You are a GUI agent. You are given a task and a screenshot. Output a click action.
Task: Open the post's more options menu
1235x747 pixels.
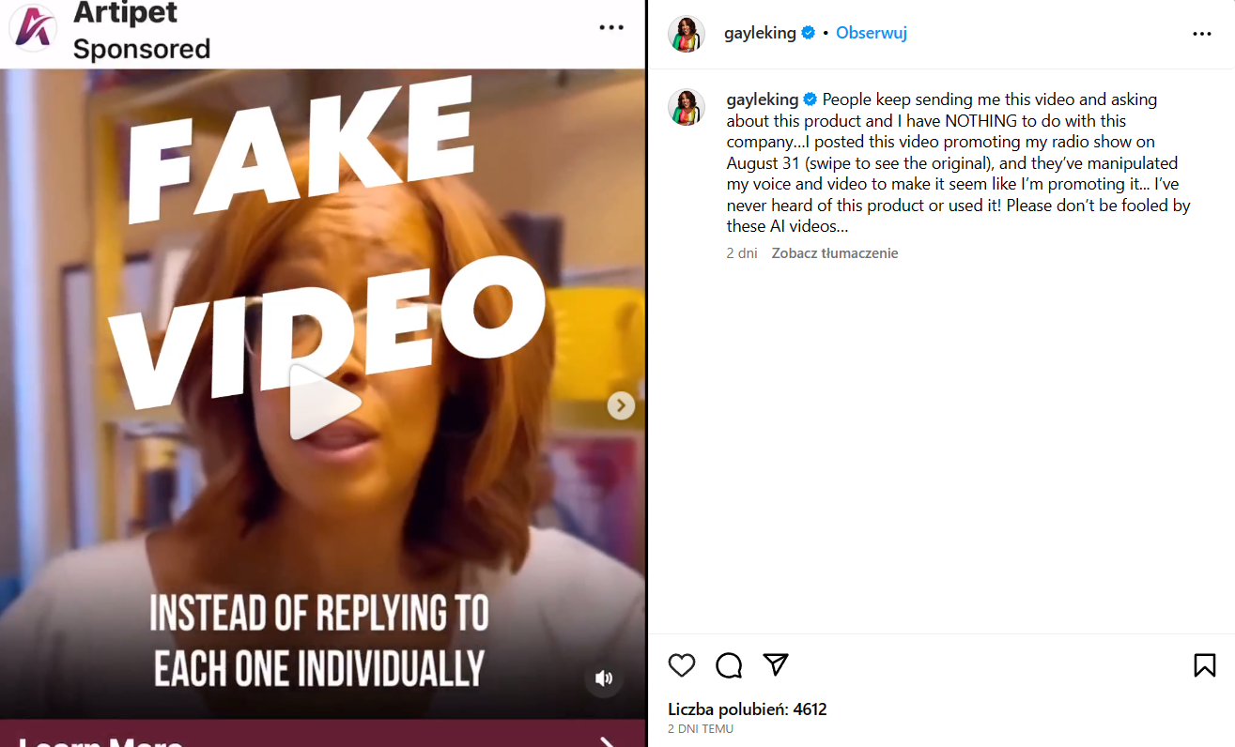1202,34
